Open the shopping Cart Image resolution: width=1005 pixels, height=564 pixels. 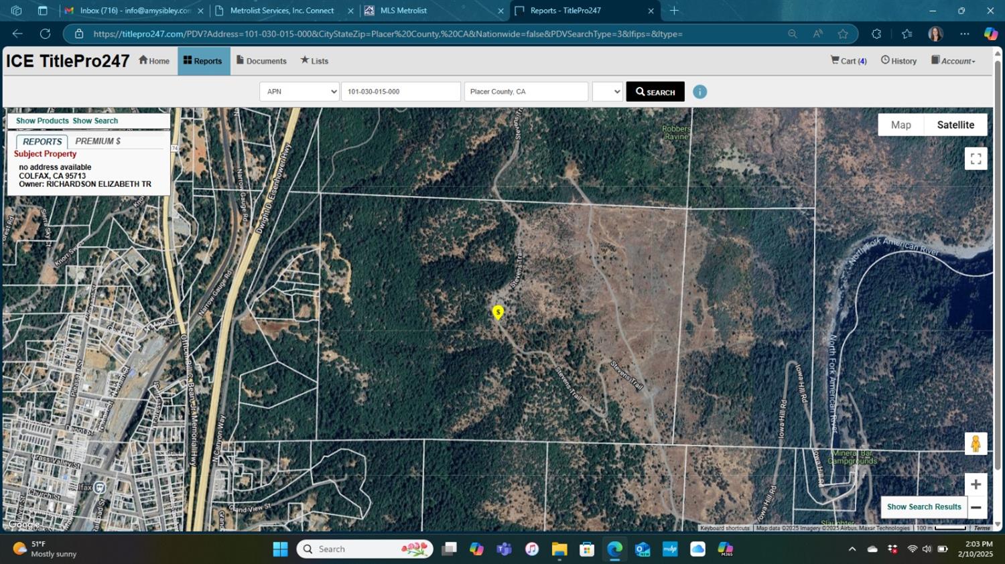tap(848, 61)
